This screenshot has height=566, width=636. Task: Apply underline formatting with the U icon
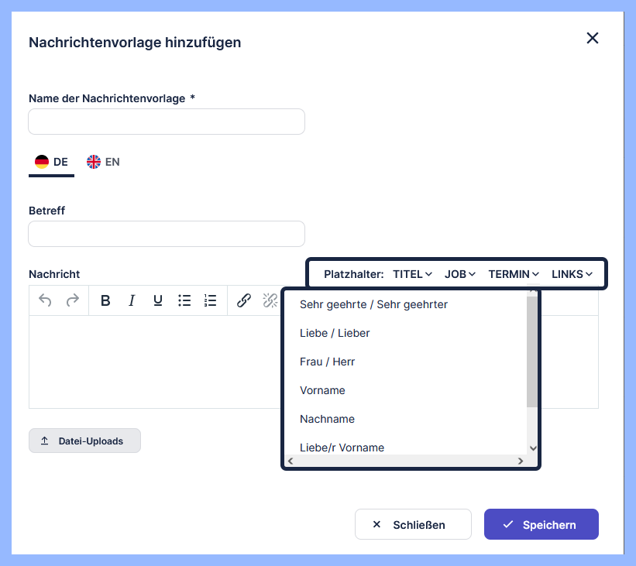coord(157,300)
